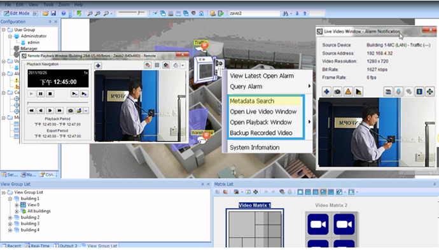Click the Edit Mode toolbar button
The width and height of the screenshot is (439, 250).
tap(17, 13)
